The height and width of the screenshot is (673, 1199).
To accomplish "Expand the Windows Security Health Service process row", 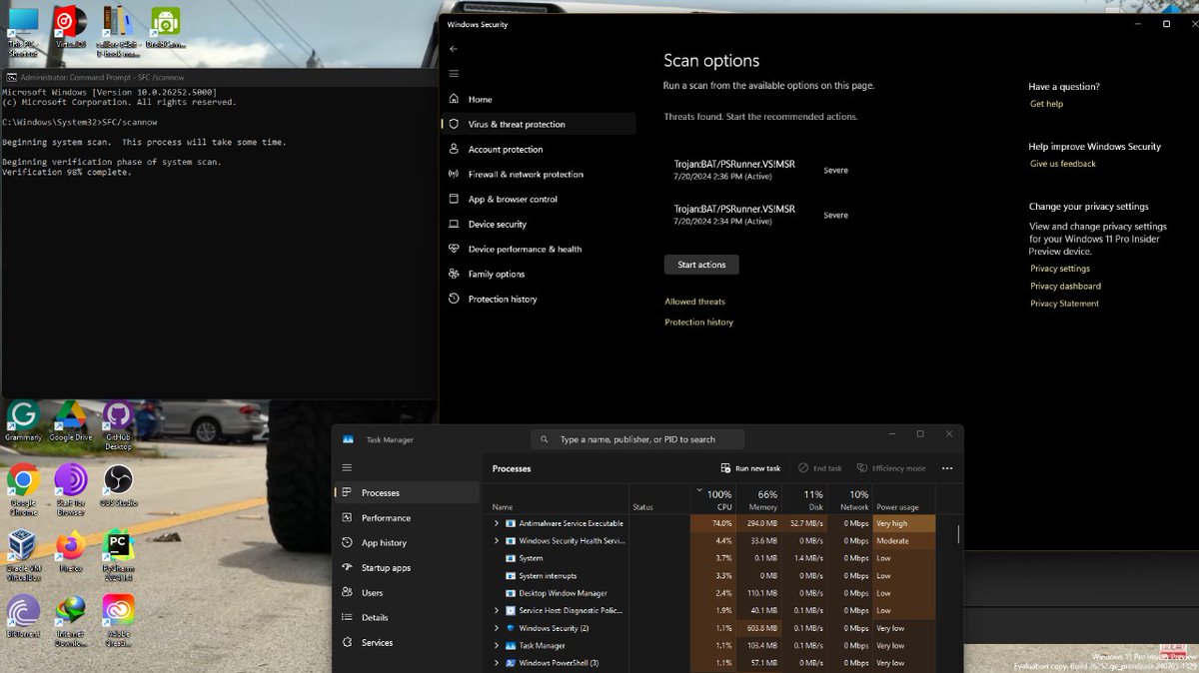I will click(x=497, y=540).
